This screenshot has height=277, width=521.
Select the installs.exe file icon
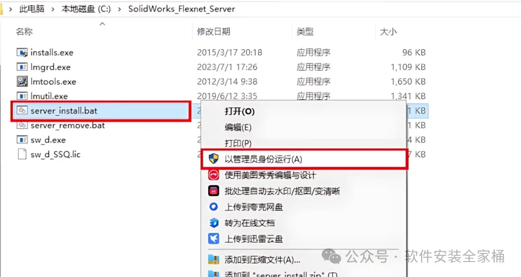22,52
